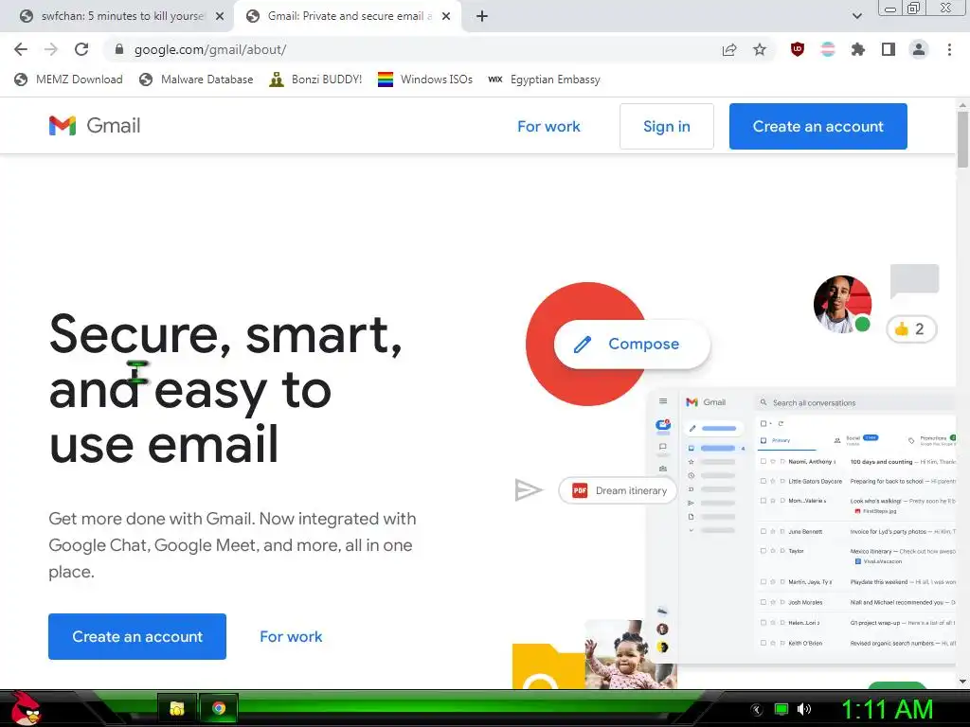Tick checkbox for Naomi, Anthony email
Image resolution: width=970 pixels, height=727 pixels.
763,461
